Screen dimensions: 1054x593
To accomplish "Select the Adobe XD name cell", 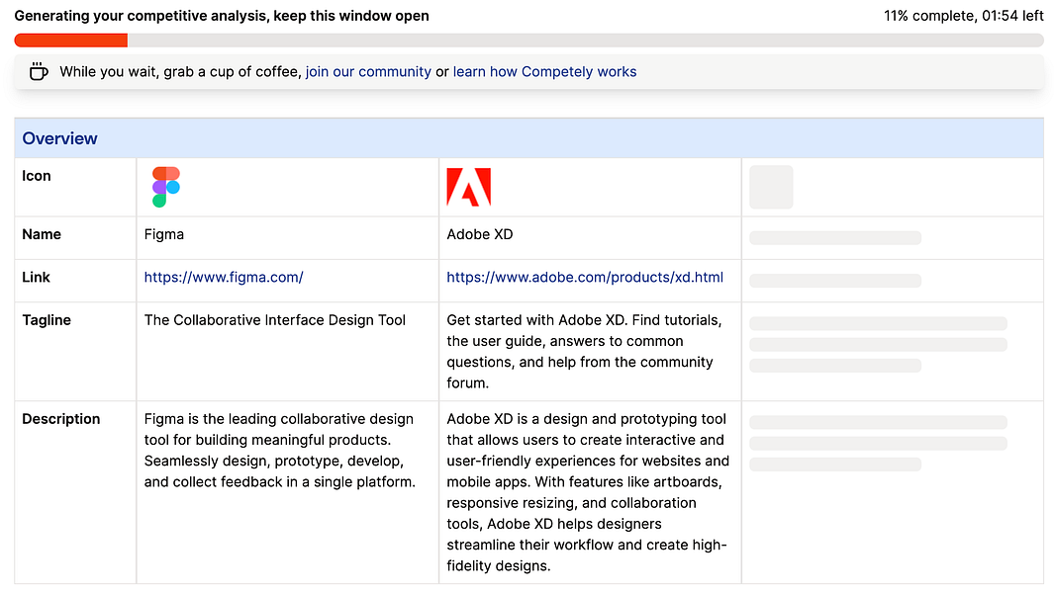I will [x=480, y=235].
